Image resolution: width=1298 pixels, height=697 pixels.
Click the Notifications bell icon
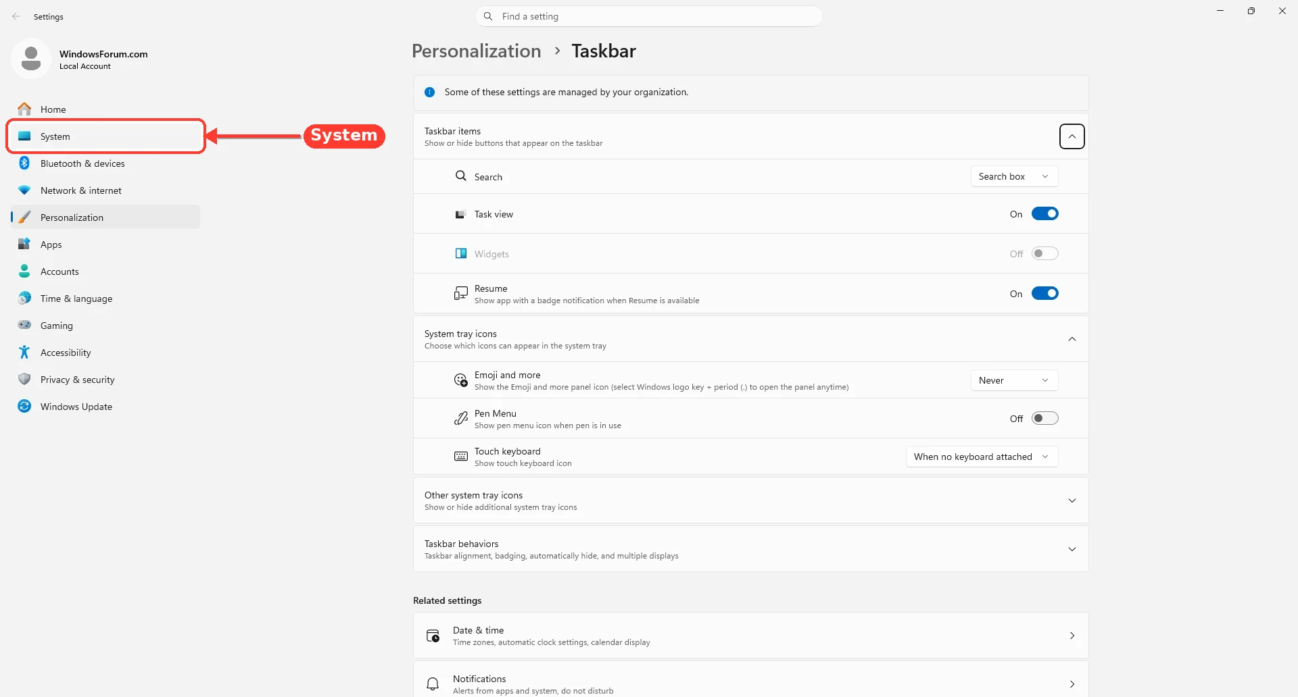coord(433,684)
